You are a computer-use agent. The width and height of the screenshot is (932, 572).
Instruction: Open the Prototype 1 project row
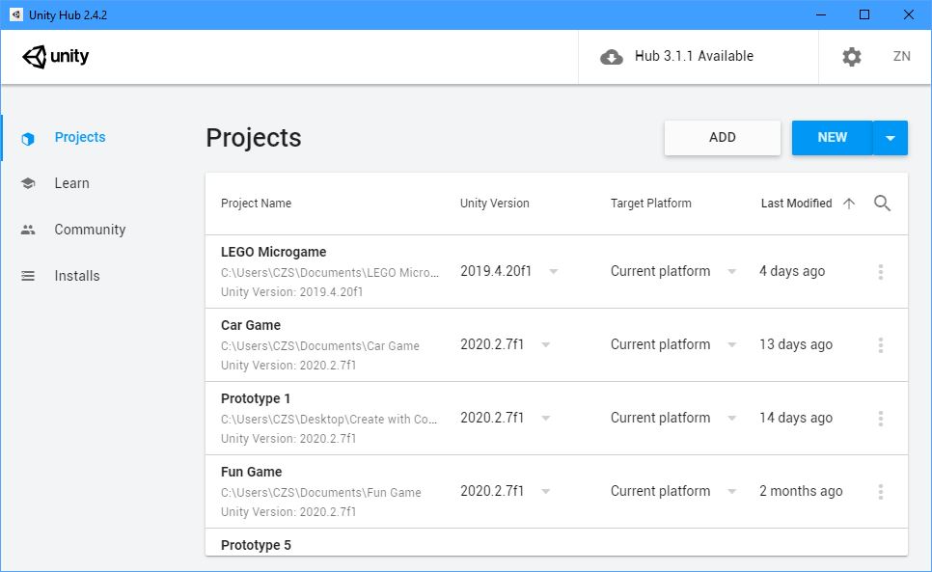coord(328,399)
